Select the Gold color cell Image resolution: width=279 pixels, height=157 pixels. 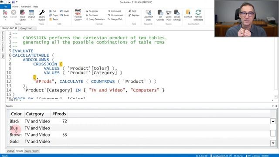click(x=14, y=141)
